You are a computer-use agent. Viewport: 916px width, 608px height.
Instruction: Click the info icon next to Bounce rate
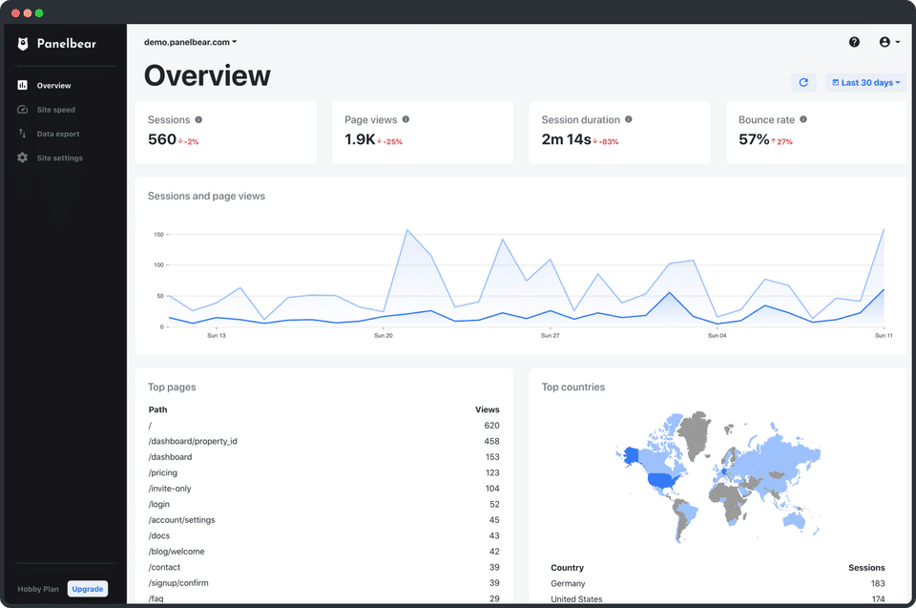click(x=803, y=119)
